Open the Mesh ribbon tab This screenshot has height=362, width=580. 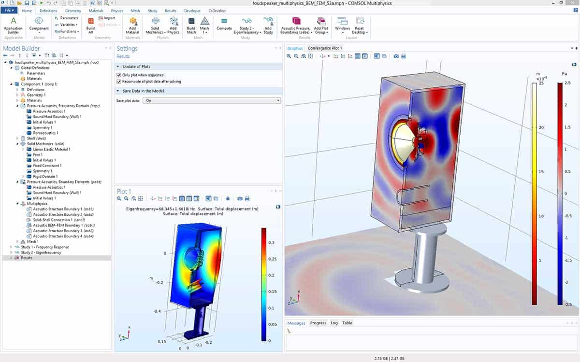pos(135,11)
